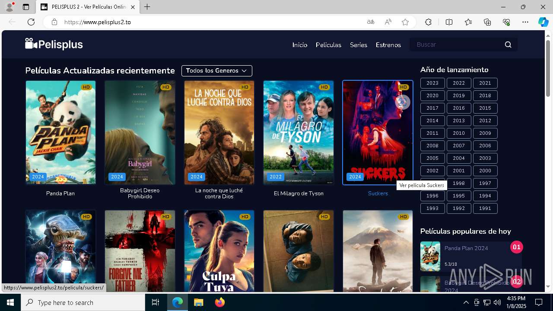
Task: Click visual search icon on Suckers poster
Action: point(402,102)
